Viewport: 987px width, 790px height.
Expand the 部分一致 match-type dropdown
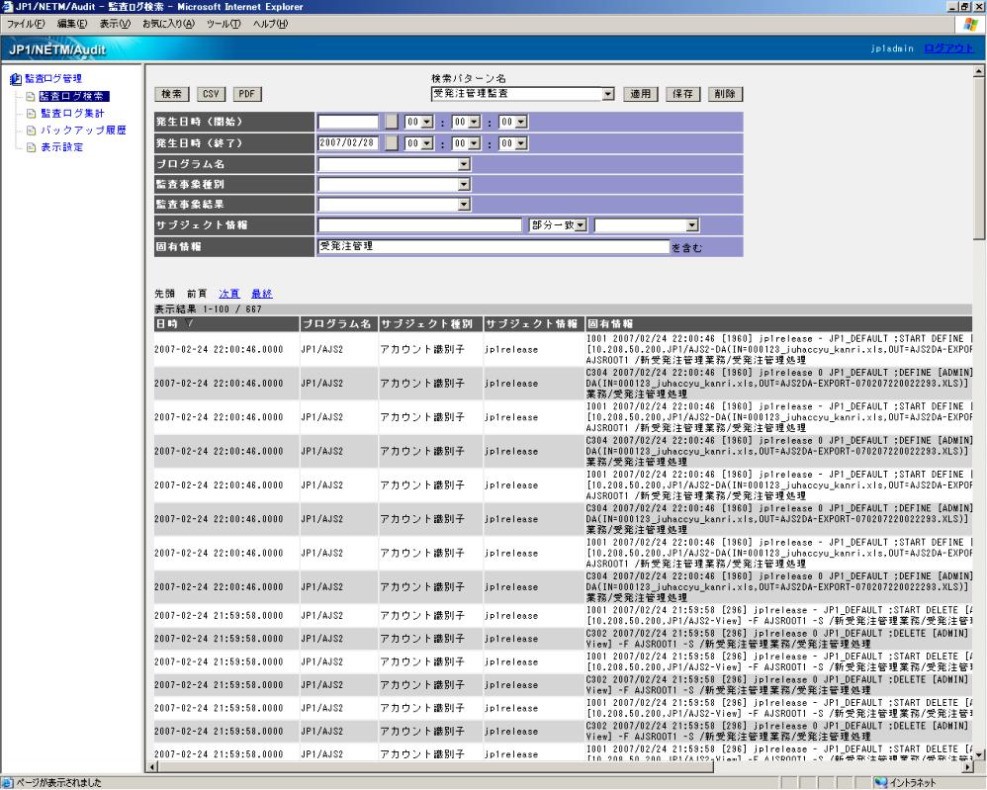tap(582, 225)
